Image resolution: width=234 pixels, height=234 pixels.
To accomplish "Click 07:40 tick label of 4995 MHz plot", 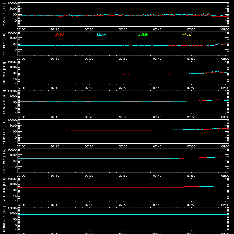I will point(157,176).
